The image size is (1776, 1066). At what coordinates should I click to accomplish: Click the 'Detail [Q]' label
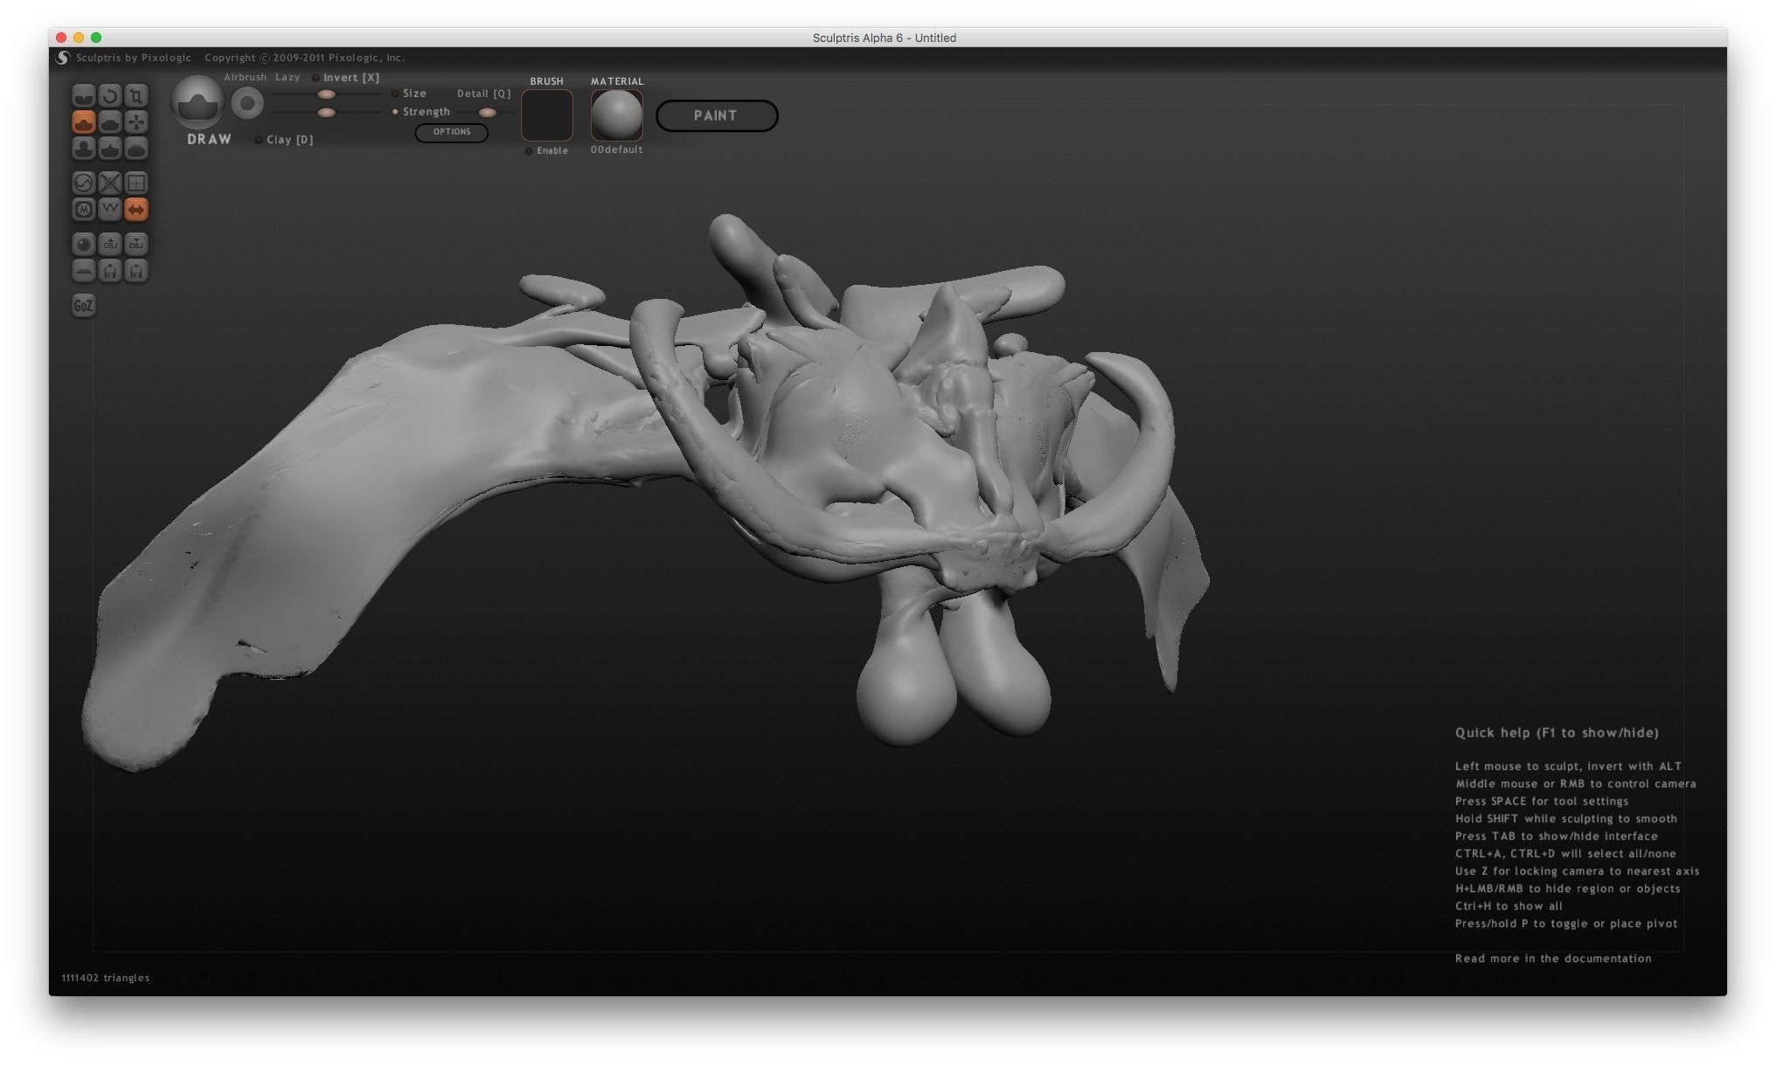pyautogui.click(x=484, y=93)
